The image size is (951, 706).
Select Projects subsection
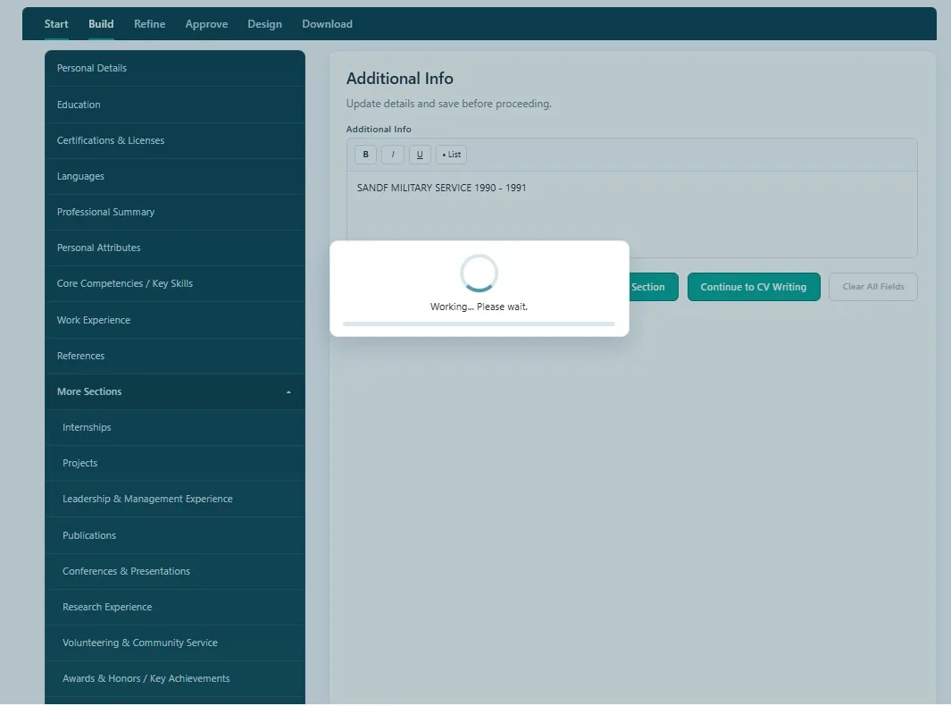tap(175, 463)
